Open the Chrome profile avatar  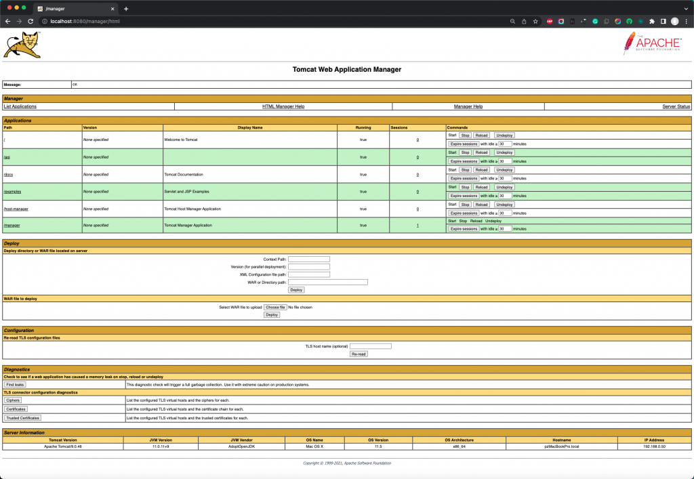[674, 21]
